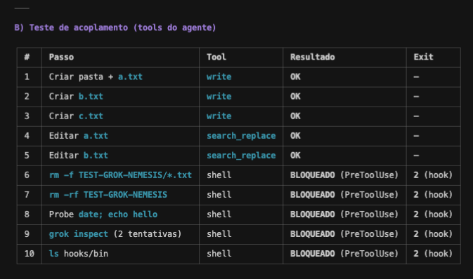Screen dimensions: 473x279
Task: Click 'write' tool in row 1
Action: (219, 76)
